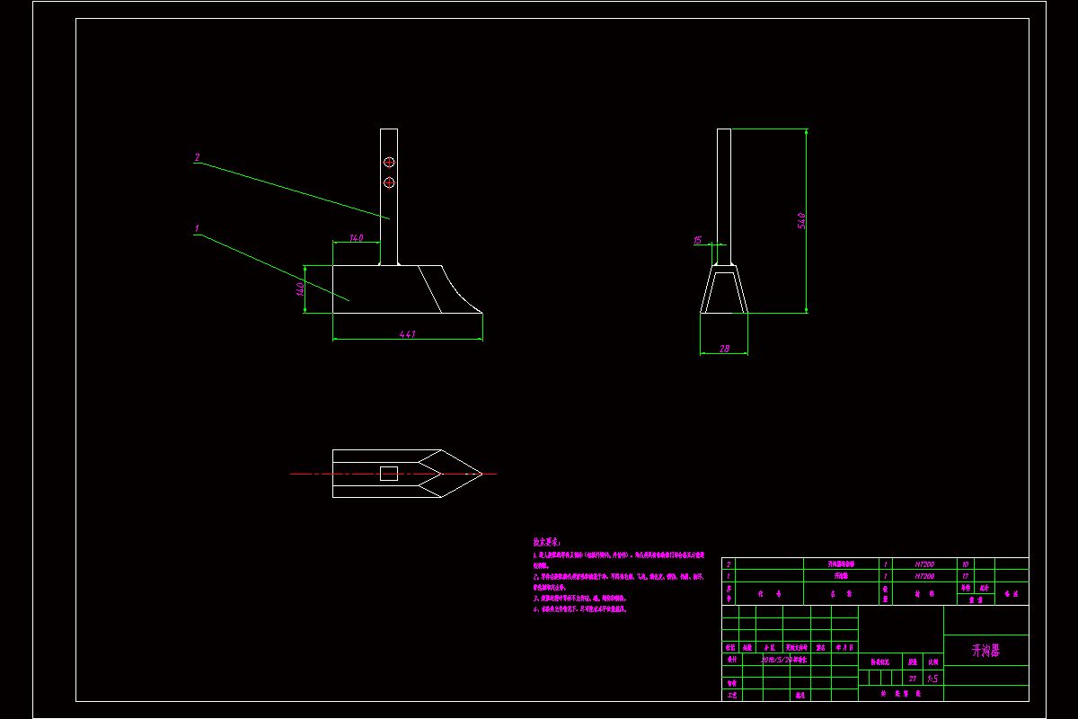This screenshot has width=1078, height=719.
Task: Select the vertical 140 dimension left of blade
Action: pos(300,289)
